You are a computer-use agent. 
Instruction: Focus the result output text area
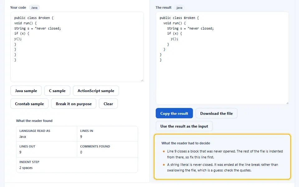[222, 58]
